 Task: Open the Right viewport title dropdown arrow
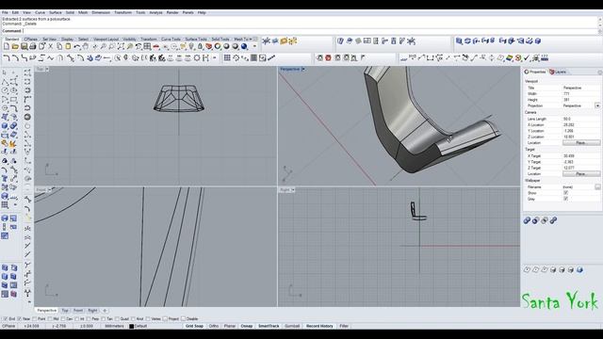pyautogui.click(x=293, y=190)
